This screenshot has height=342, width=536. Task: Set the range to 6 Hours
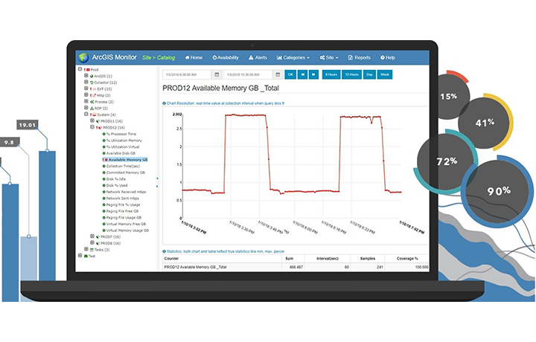pyautogui.click(x=331, y=74)
